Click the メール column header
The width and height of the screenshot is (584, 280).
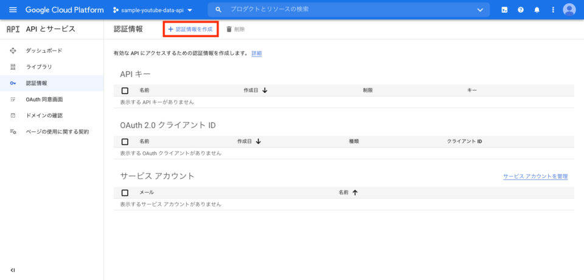(x=147, y=193)
